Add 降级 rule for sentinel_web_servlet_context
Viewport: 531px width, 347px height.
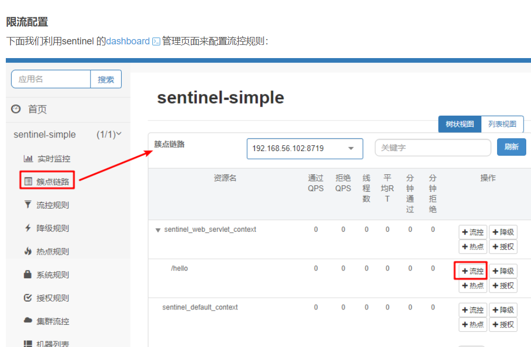(x=503, y=232)
